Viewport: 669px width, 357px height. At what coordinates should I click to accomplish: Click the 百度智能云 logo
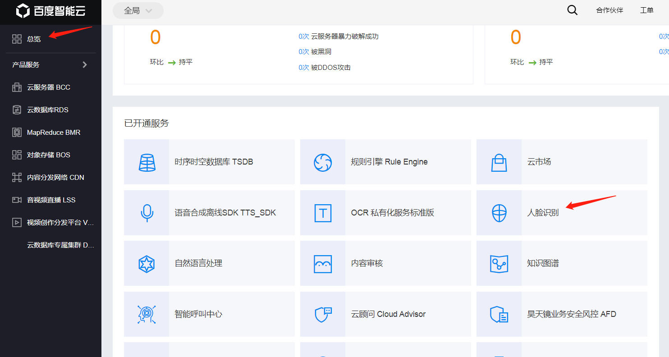click(51, 11)
